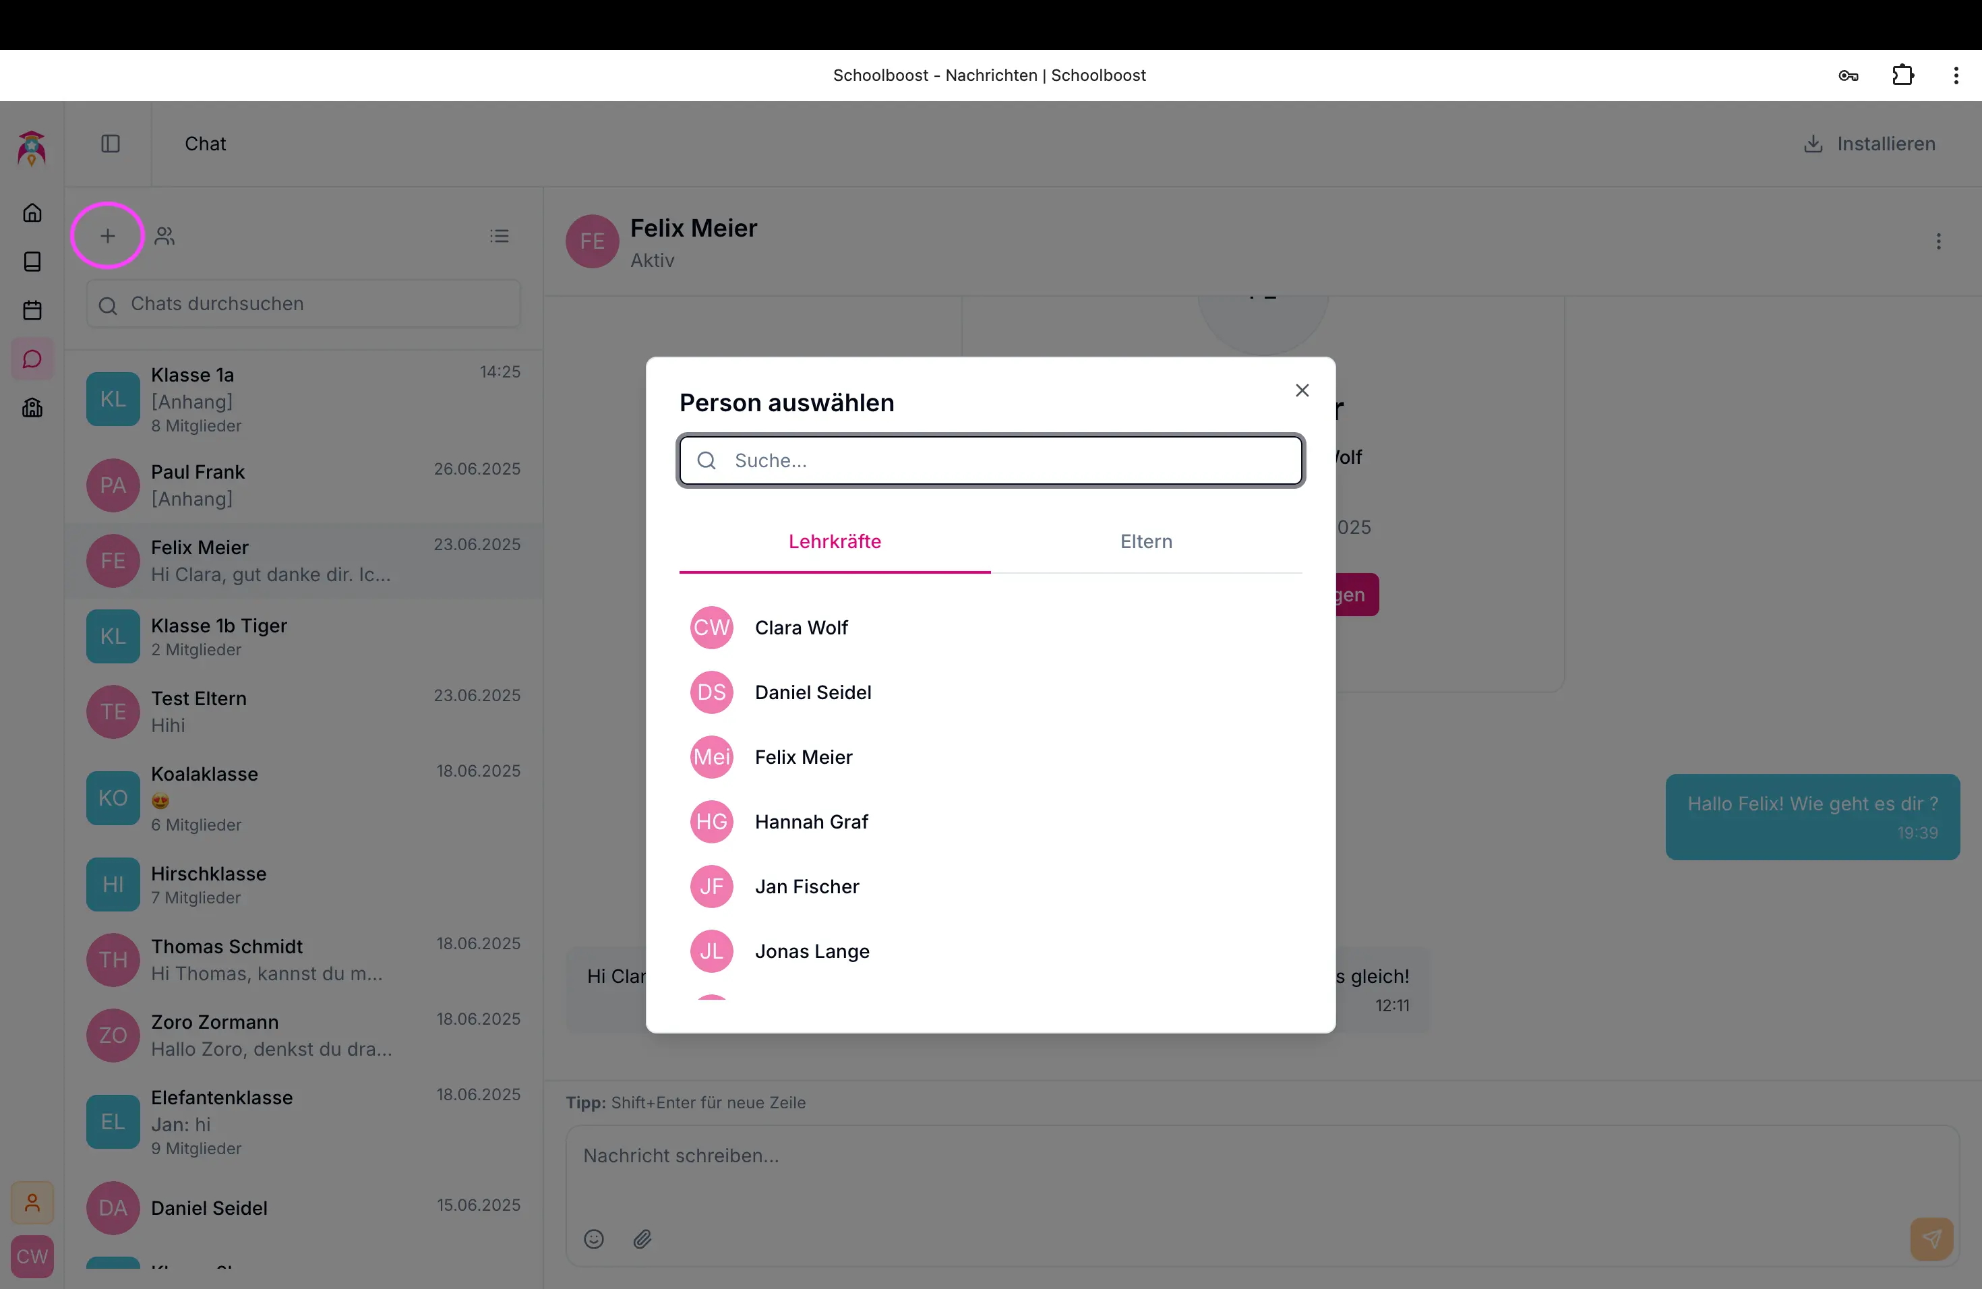Image resolution: width=1982 pixels, height=1289 pixels.
Task: Open the browser three-dot menu
Action: [1956, 76]
